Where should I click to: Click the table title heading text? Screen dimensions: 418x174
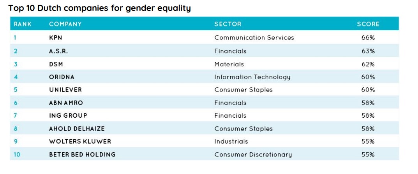99,8
